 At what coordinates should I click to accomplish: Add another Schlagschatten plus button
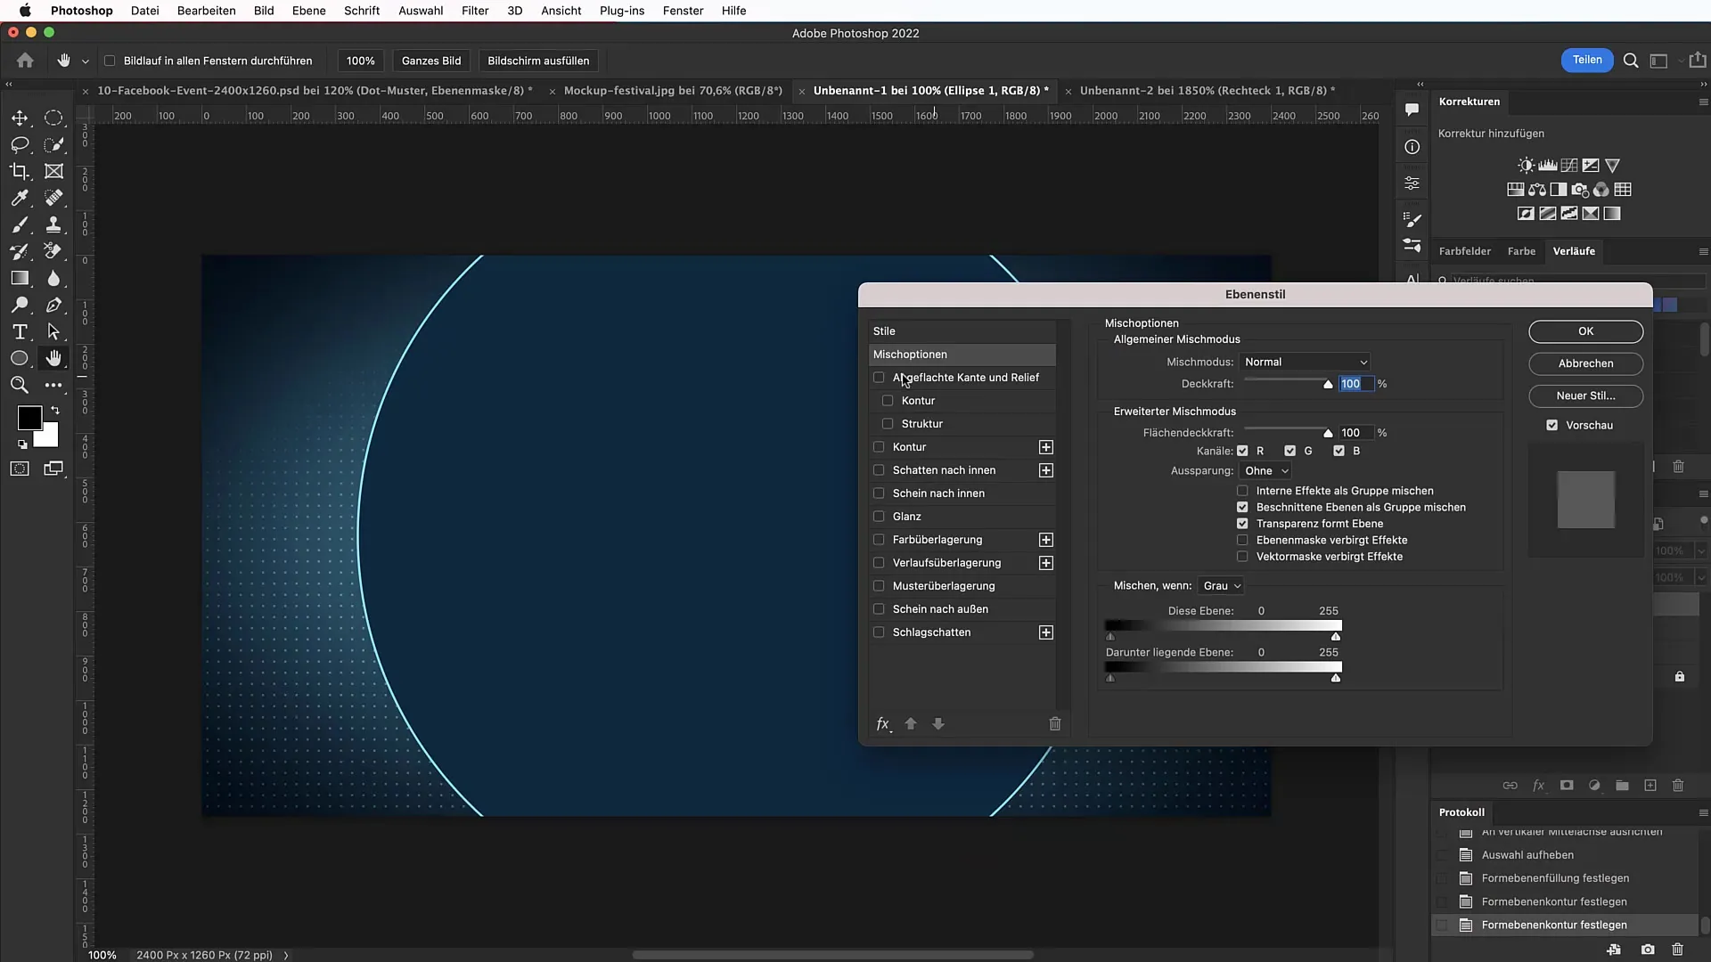(x=1046, y=632)
